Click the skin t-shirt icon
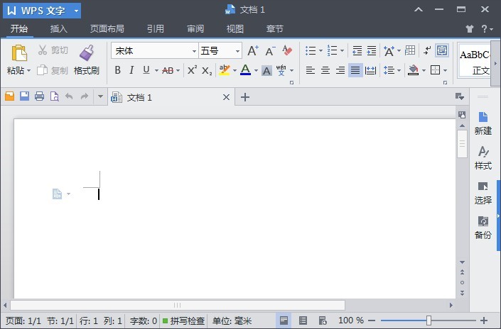Screen dimensions: 501x329 click(469, 29)
